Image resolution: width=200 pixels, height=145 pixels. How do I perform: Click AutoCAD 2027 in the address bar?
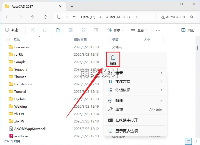tap(118, 17)
